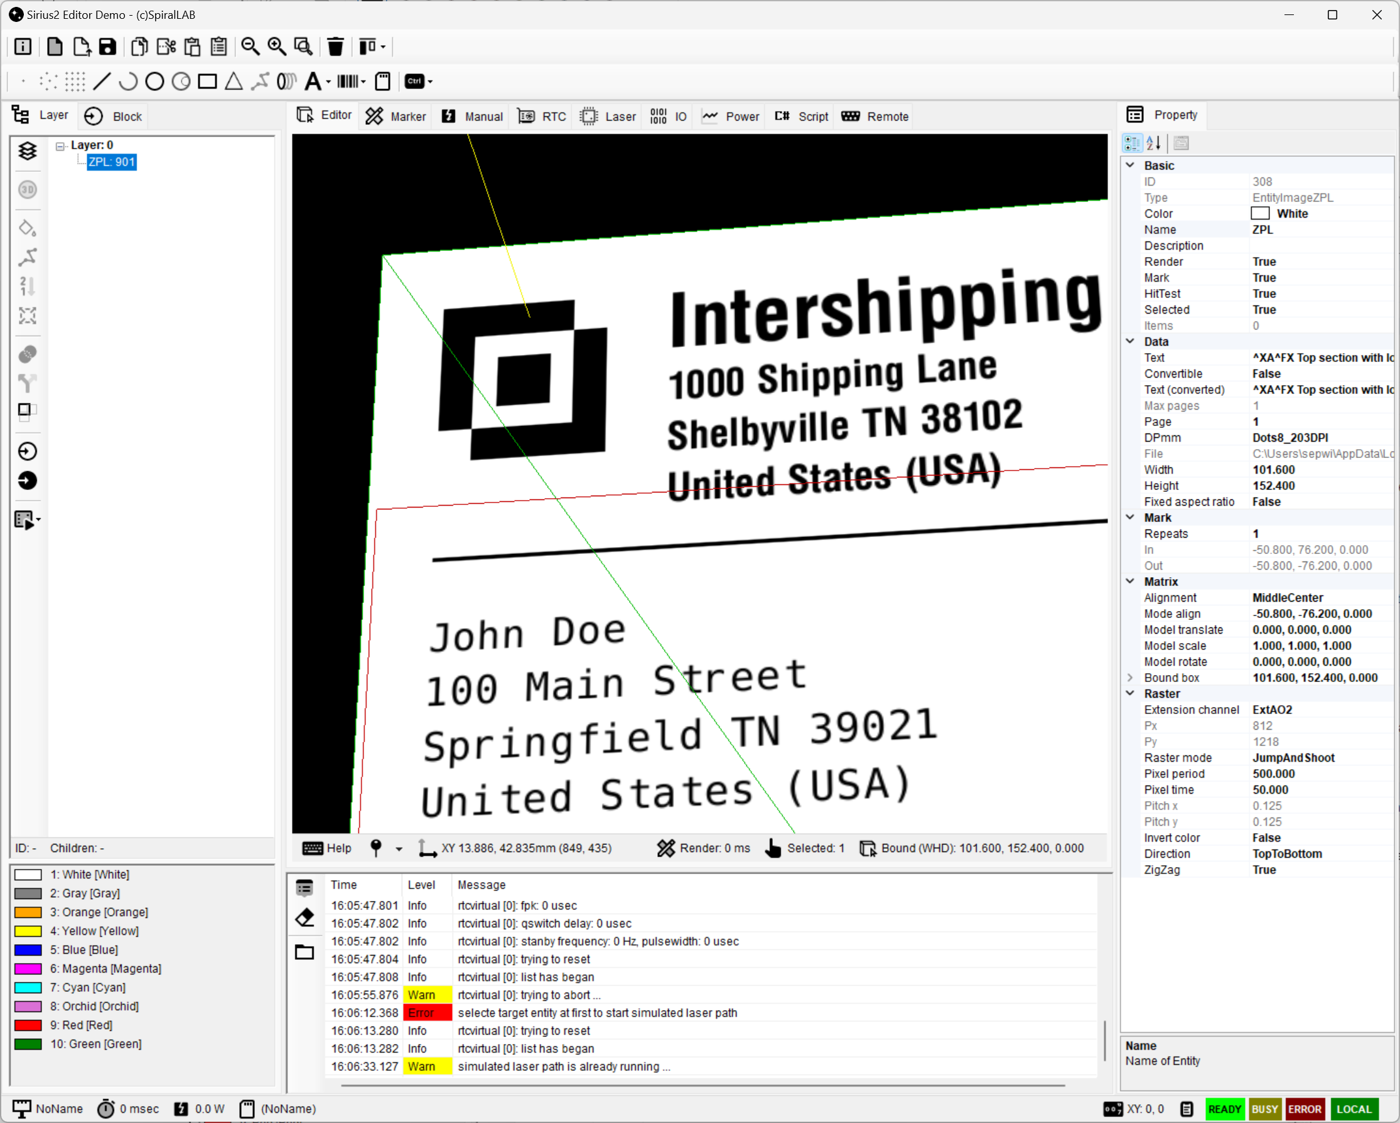Toggle the LOCAL status indicator
1400x1123 pixels.
pyautogui.click(x=1354, y=1109)
